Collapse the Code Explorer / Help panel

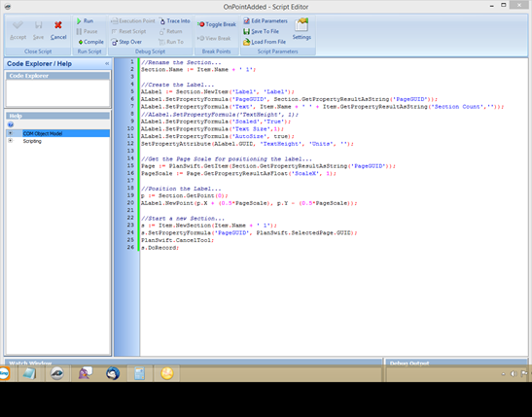click(107, 63)
